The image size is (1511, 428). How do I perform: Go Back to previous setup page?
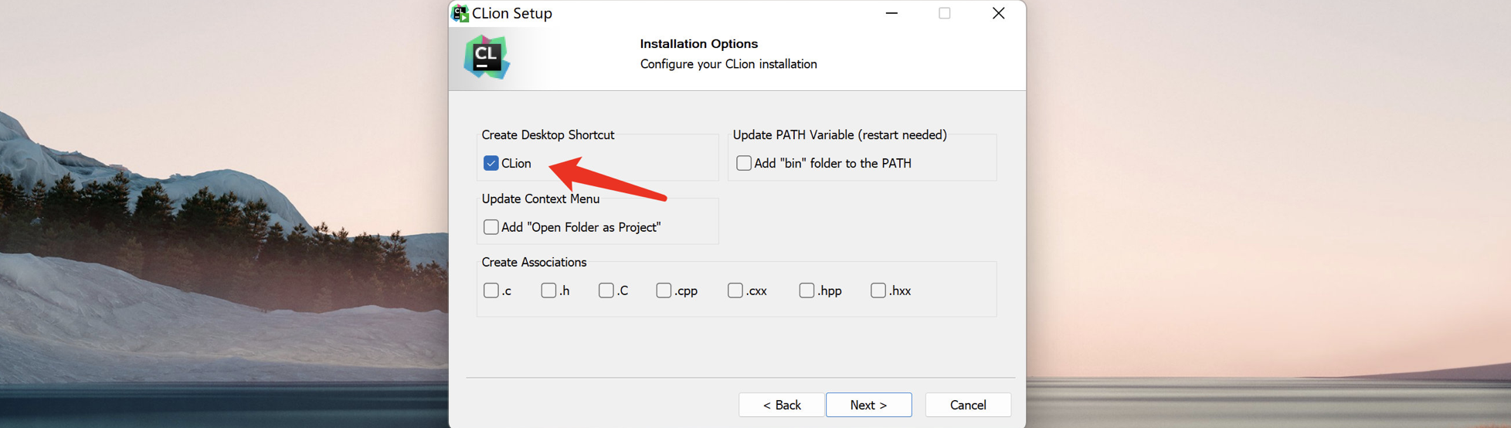[x=782, y=405]
